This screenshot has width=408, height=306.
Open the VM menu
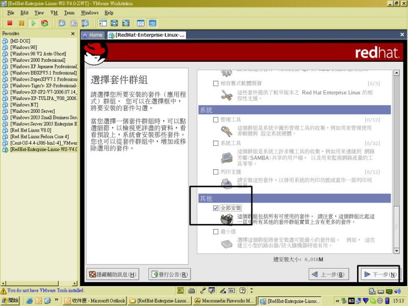point(54,12)
